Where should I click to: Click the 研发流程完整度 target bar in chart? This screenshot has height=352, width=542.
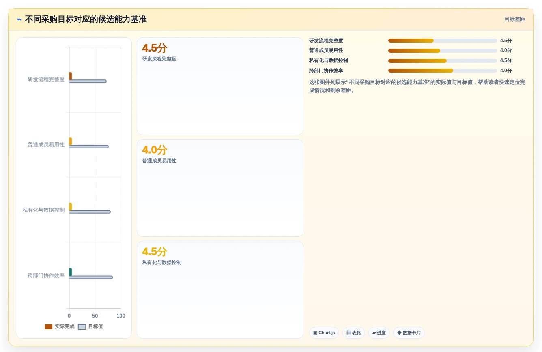coord(88,82)
